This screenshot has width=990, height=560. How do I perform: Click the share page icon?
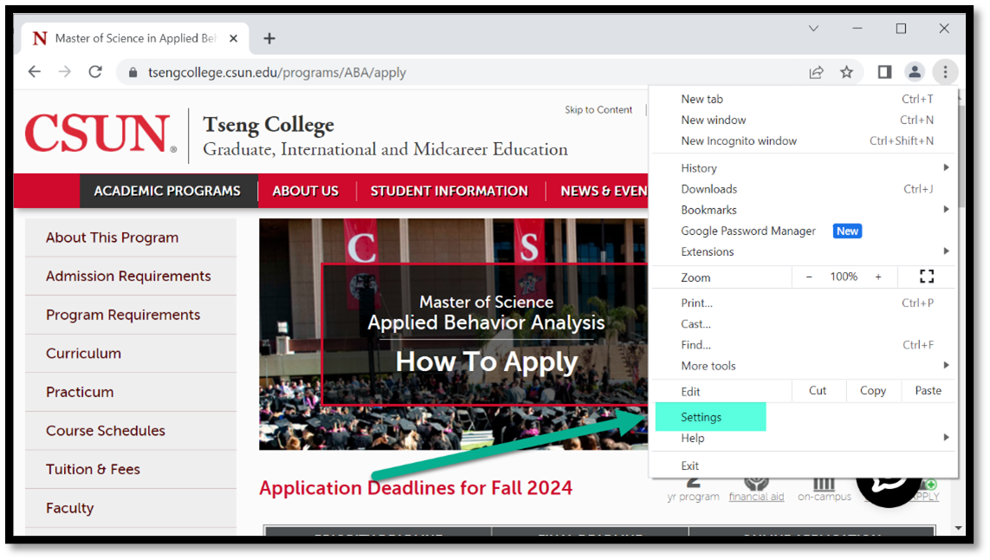pyautogui.click(x=816, y=72)
